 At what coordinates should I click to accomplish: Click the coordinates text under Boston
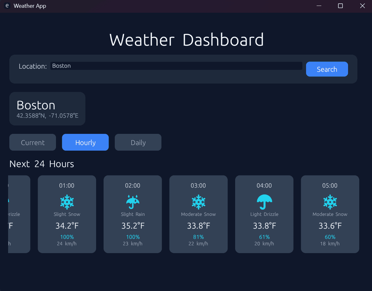(x=47, y=116)
